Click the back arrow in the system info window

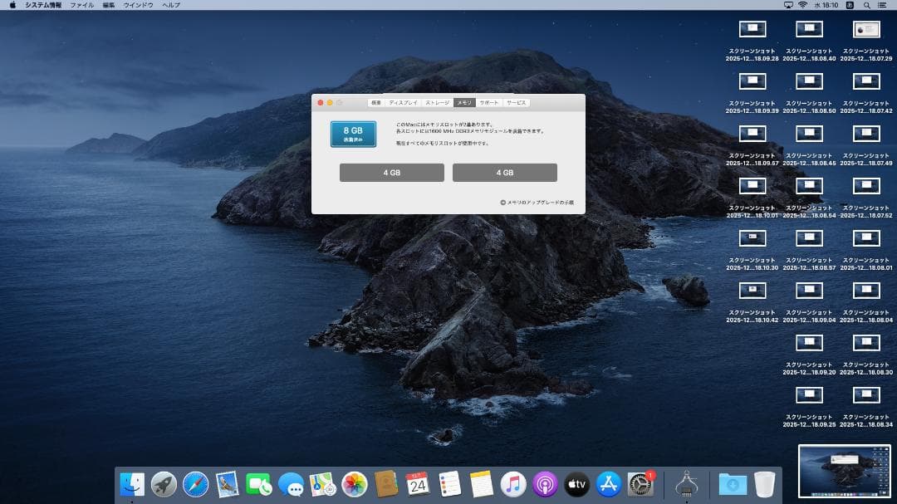point(339,102)
